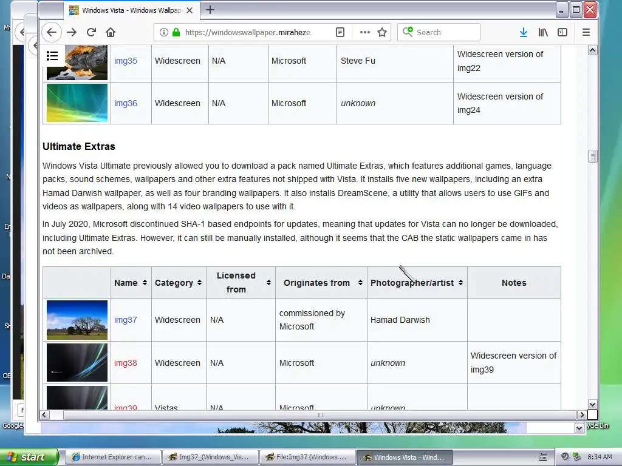The image size is (622, 466).
Task: Click the forward navigation arrow
Action: click(72, 33)
